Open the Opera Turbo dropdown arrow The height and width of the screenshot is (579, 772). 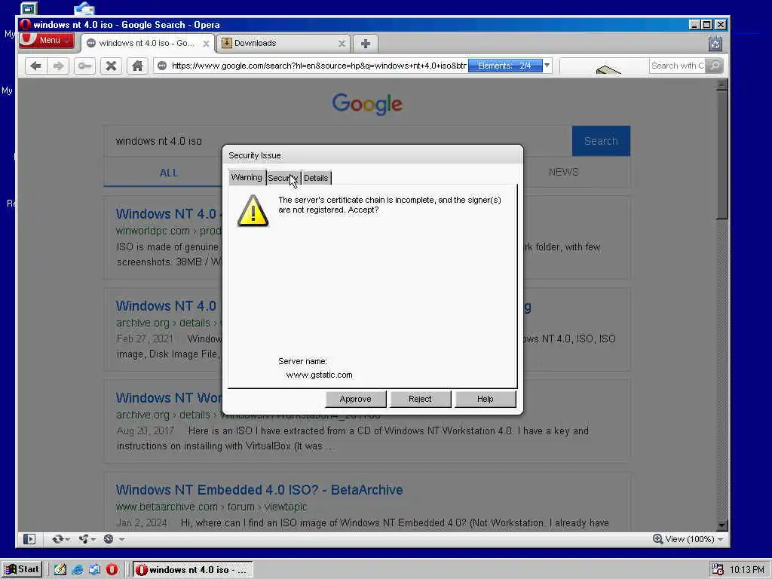(121, 540)
